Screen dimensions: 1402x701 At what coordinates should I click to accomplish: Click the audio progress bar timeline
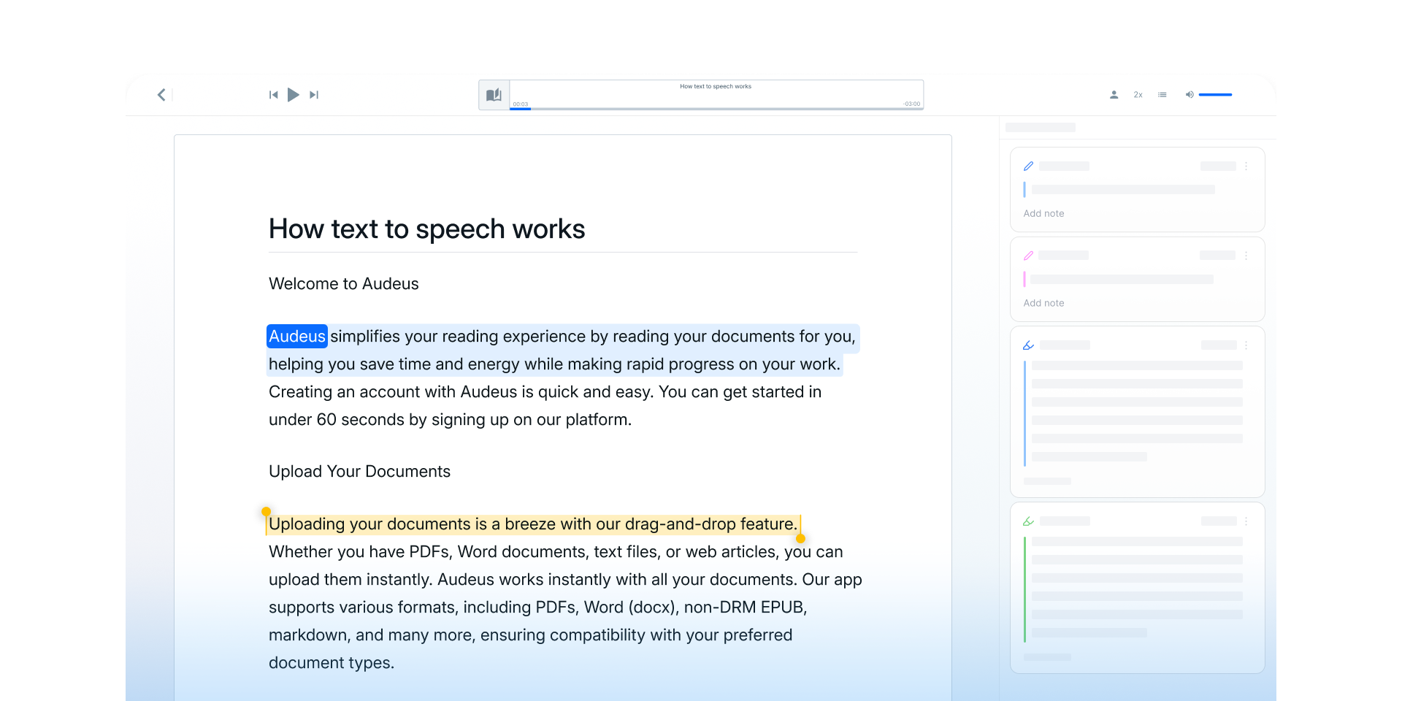click(716, 108)
